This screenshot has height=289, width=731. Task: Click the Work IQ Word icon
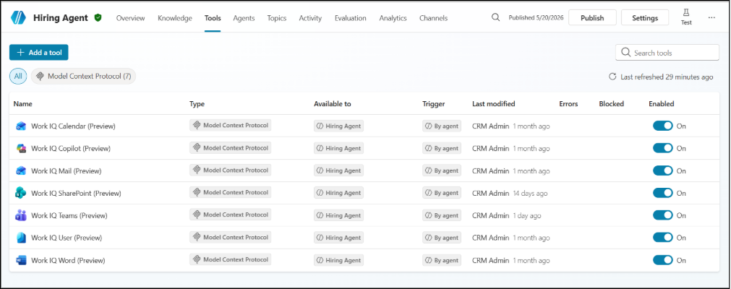[21, 260]
